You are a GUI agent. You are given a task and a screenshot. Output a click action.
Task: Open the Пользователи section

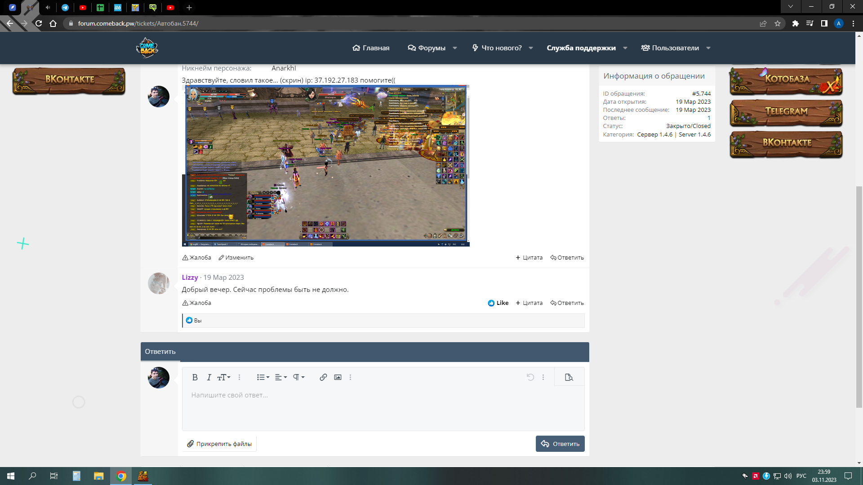pyautogui.click(x=670, y=48)
